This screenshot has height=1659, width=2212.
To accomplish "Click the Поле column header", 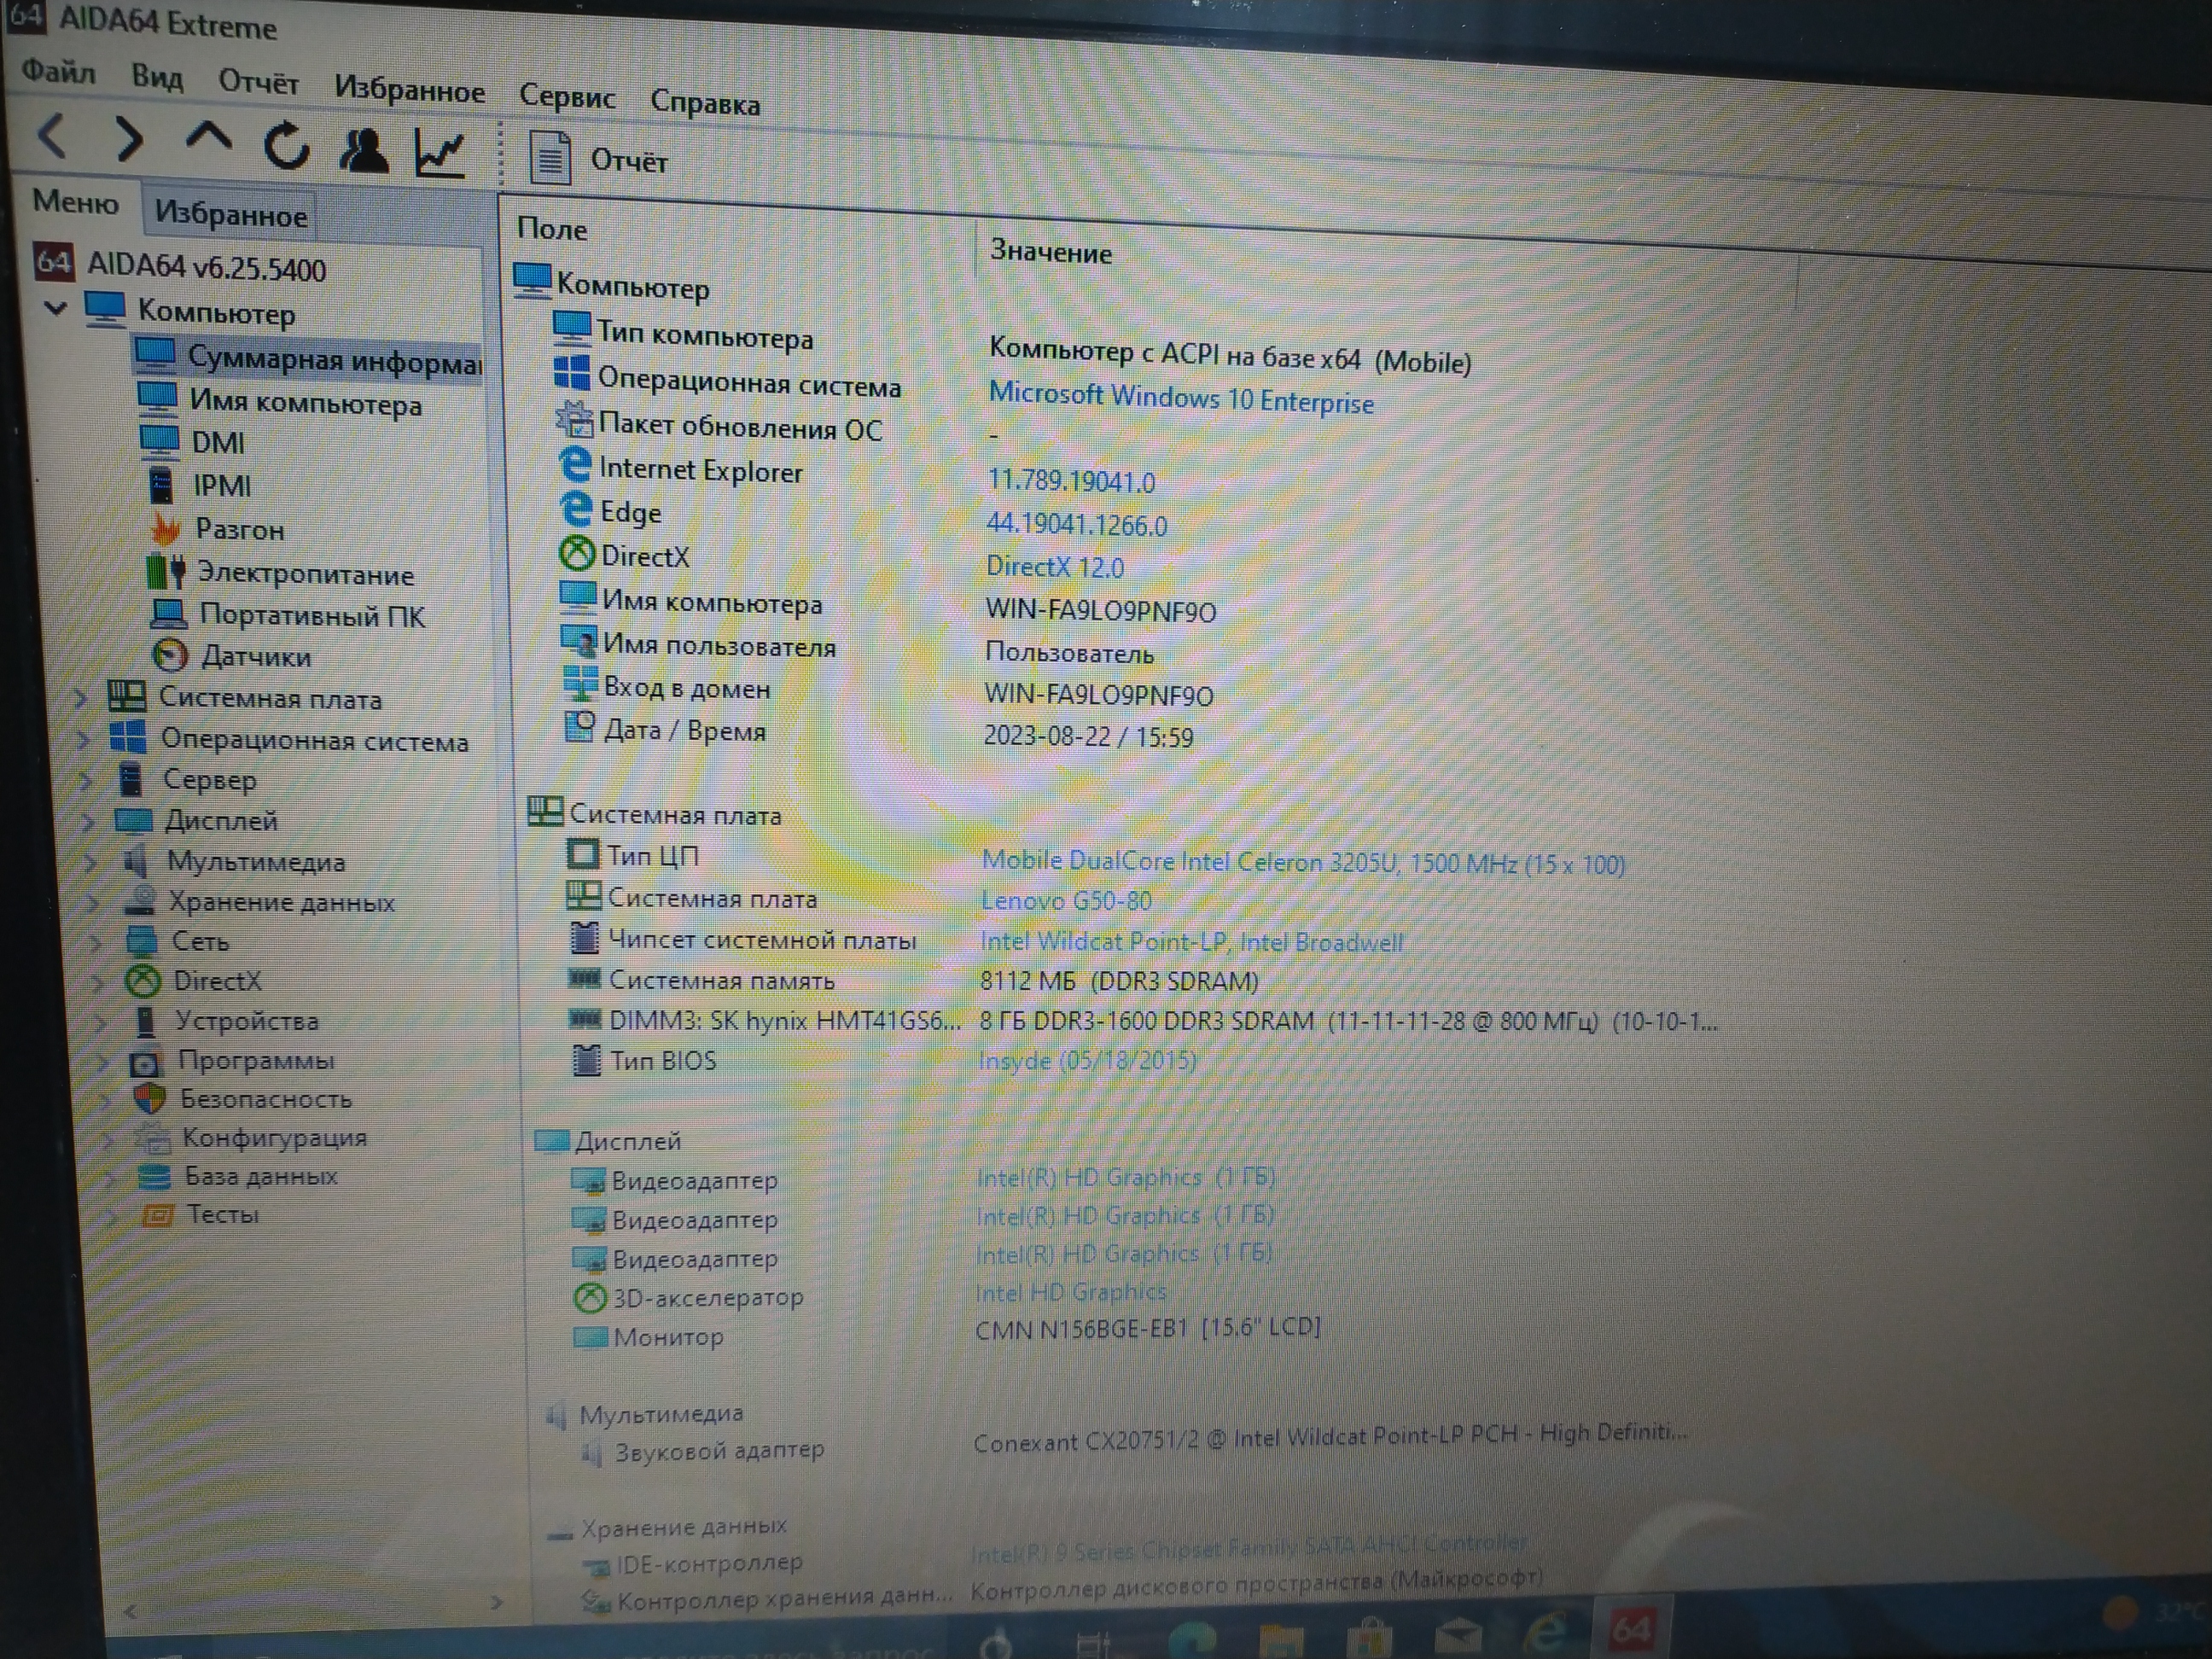I will 552,229.
